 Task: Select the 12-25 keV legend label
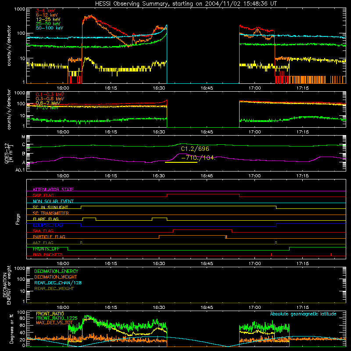(x=48, y=19)
